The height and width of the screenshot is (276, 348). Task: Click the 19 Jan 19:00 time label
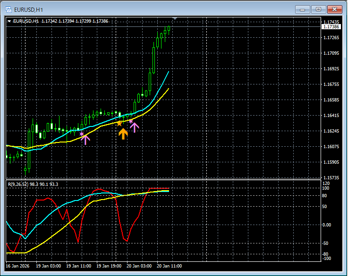109,266
